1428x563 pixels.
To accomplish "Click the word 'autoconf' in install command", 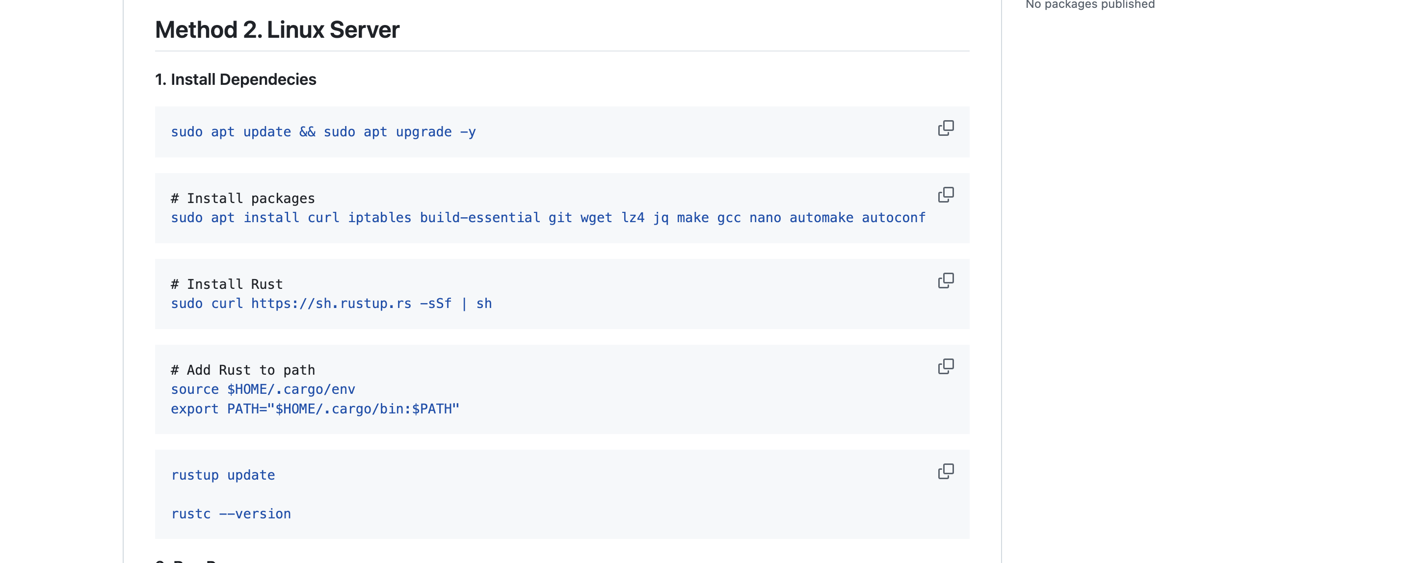I will (893, 218).
